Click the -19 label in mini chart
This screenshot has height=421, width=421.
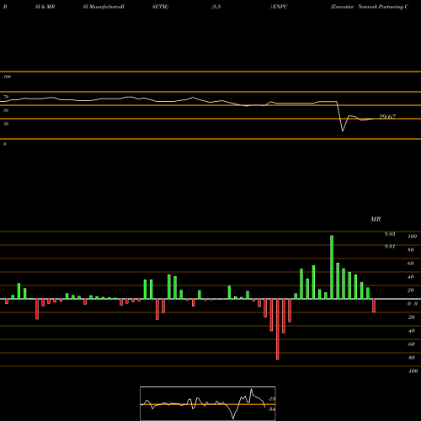[271, 399]
